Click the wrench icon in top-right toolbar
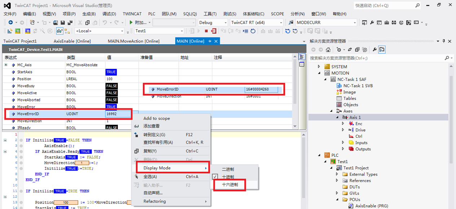The image size is (456, 209). coord(372,22)
